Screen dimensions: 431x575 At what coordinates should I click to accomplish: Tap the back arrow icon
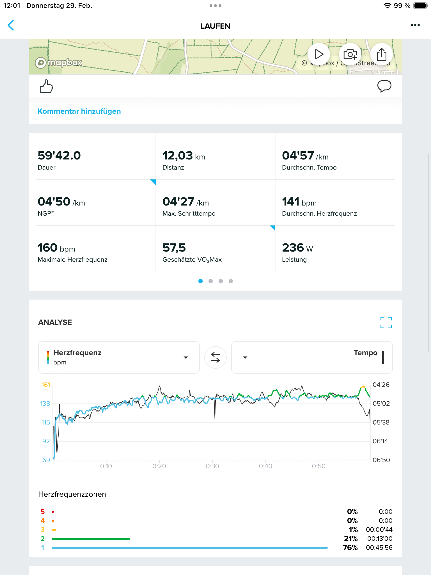[11, 26]
